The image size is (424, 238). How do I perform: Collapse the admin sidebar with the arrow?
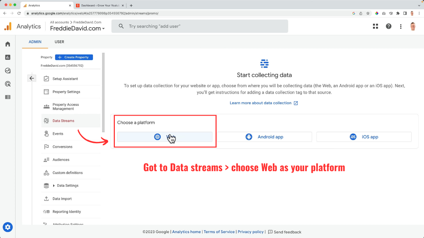(x=32, y=78)
